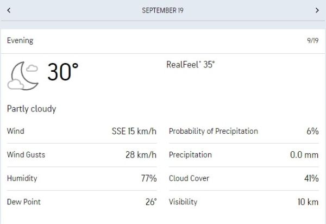Click the 0.0 mm precipitation value

(304, 155)
